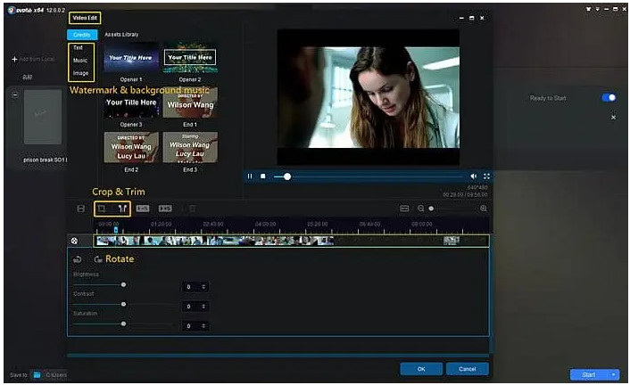Viewport: 630px width, 385px height.
Task: Toggle the Ready to Start switch
Action: (609, 98)
